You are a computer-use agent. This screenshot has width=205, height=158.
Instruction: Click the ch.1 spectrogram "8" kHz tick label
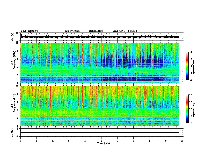click(x=18, y=51)
